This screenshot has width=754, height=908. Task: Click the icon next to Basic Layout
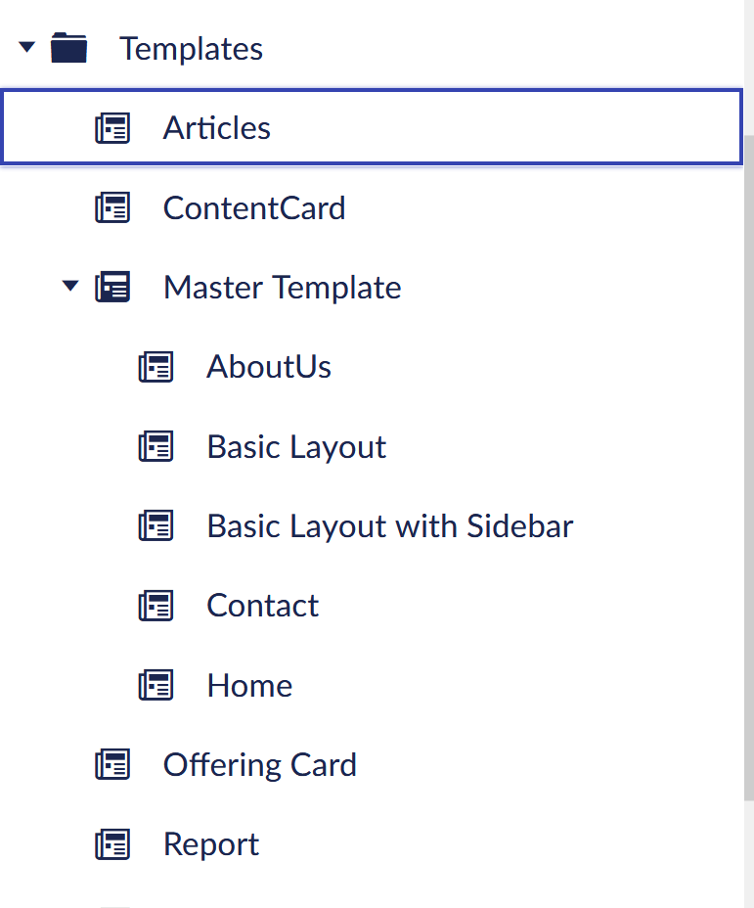(156, 446)
